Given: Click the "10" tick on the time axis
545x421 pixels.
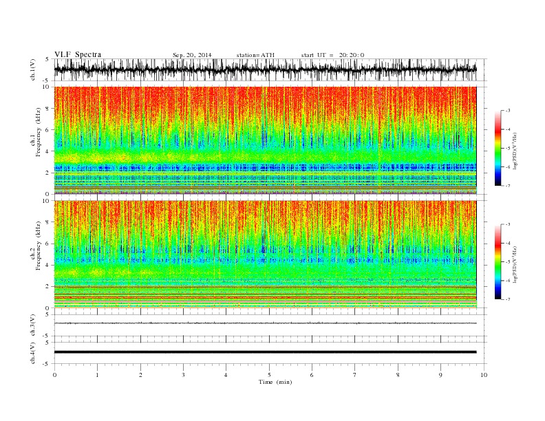Looking at the screenshot, I should click(484, 375).
